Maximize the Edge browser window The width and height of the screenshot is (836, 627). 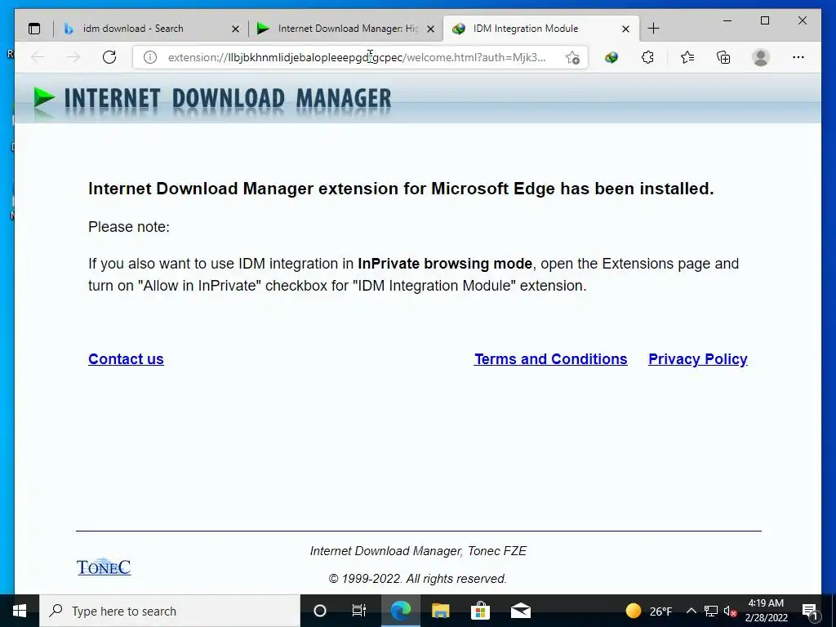point(764,20)
